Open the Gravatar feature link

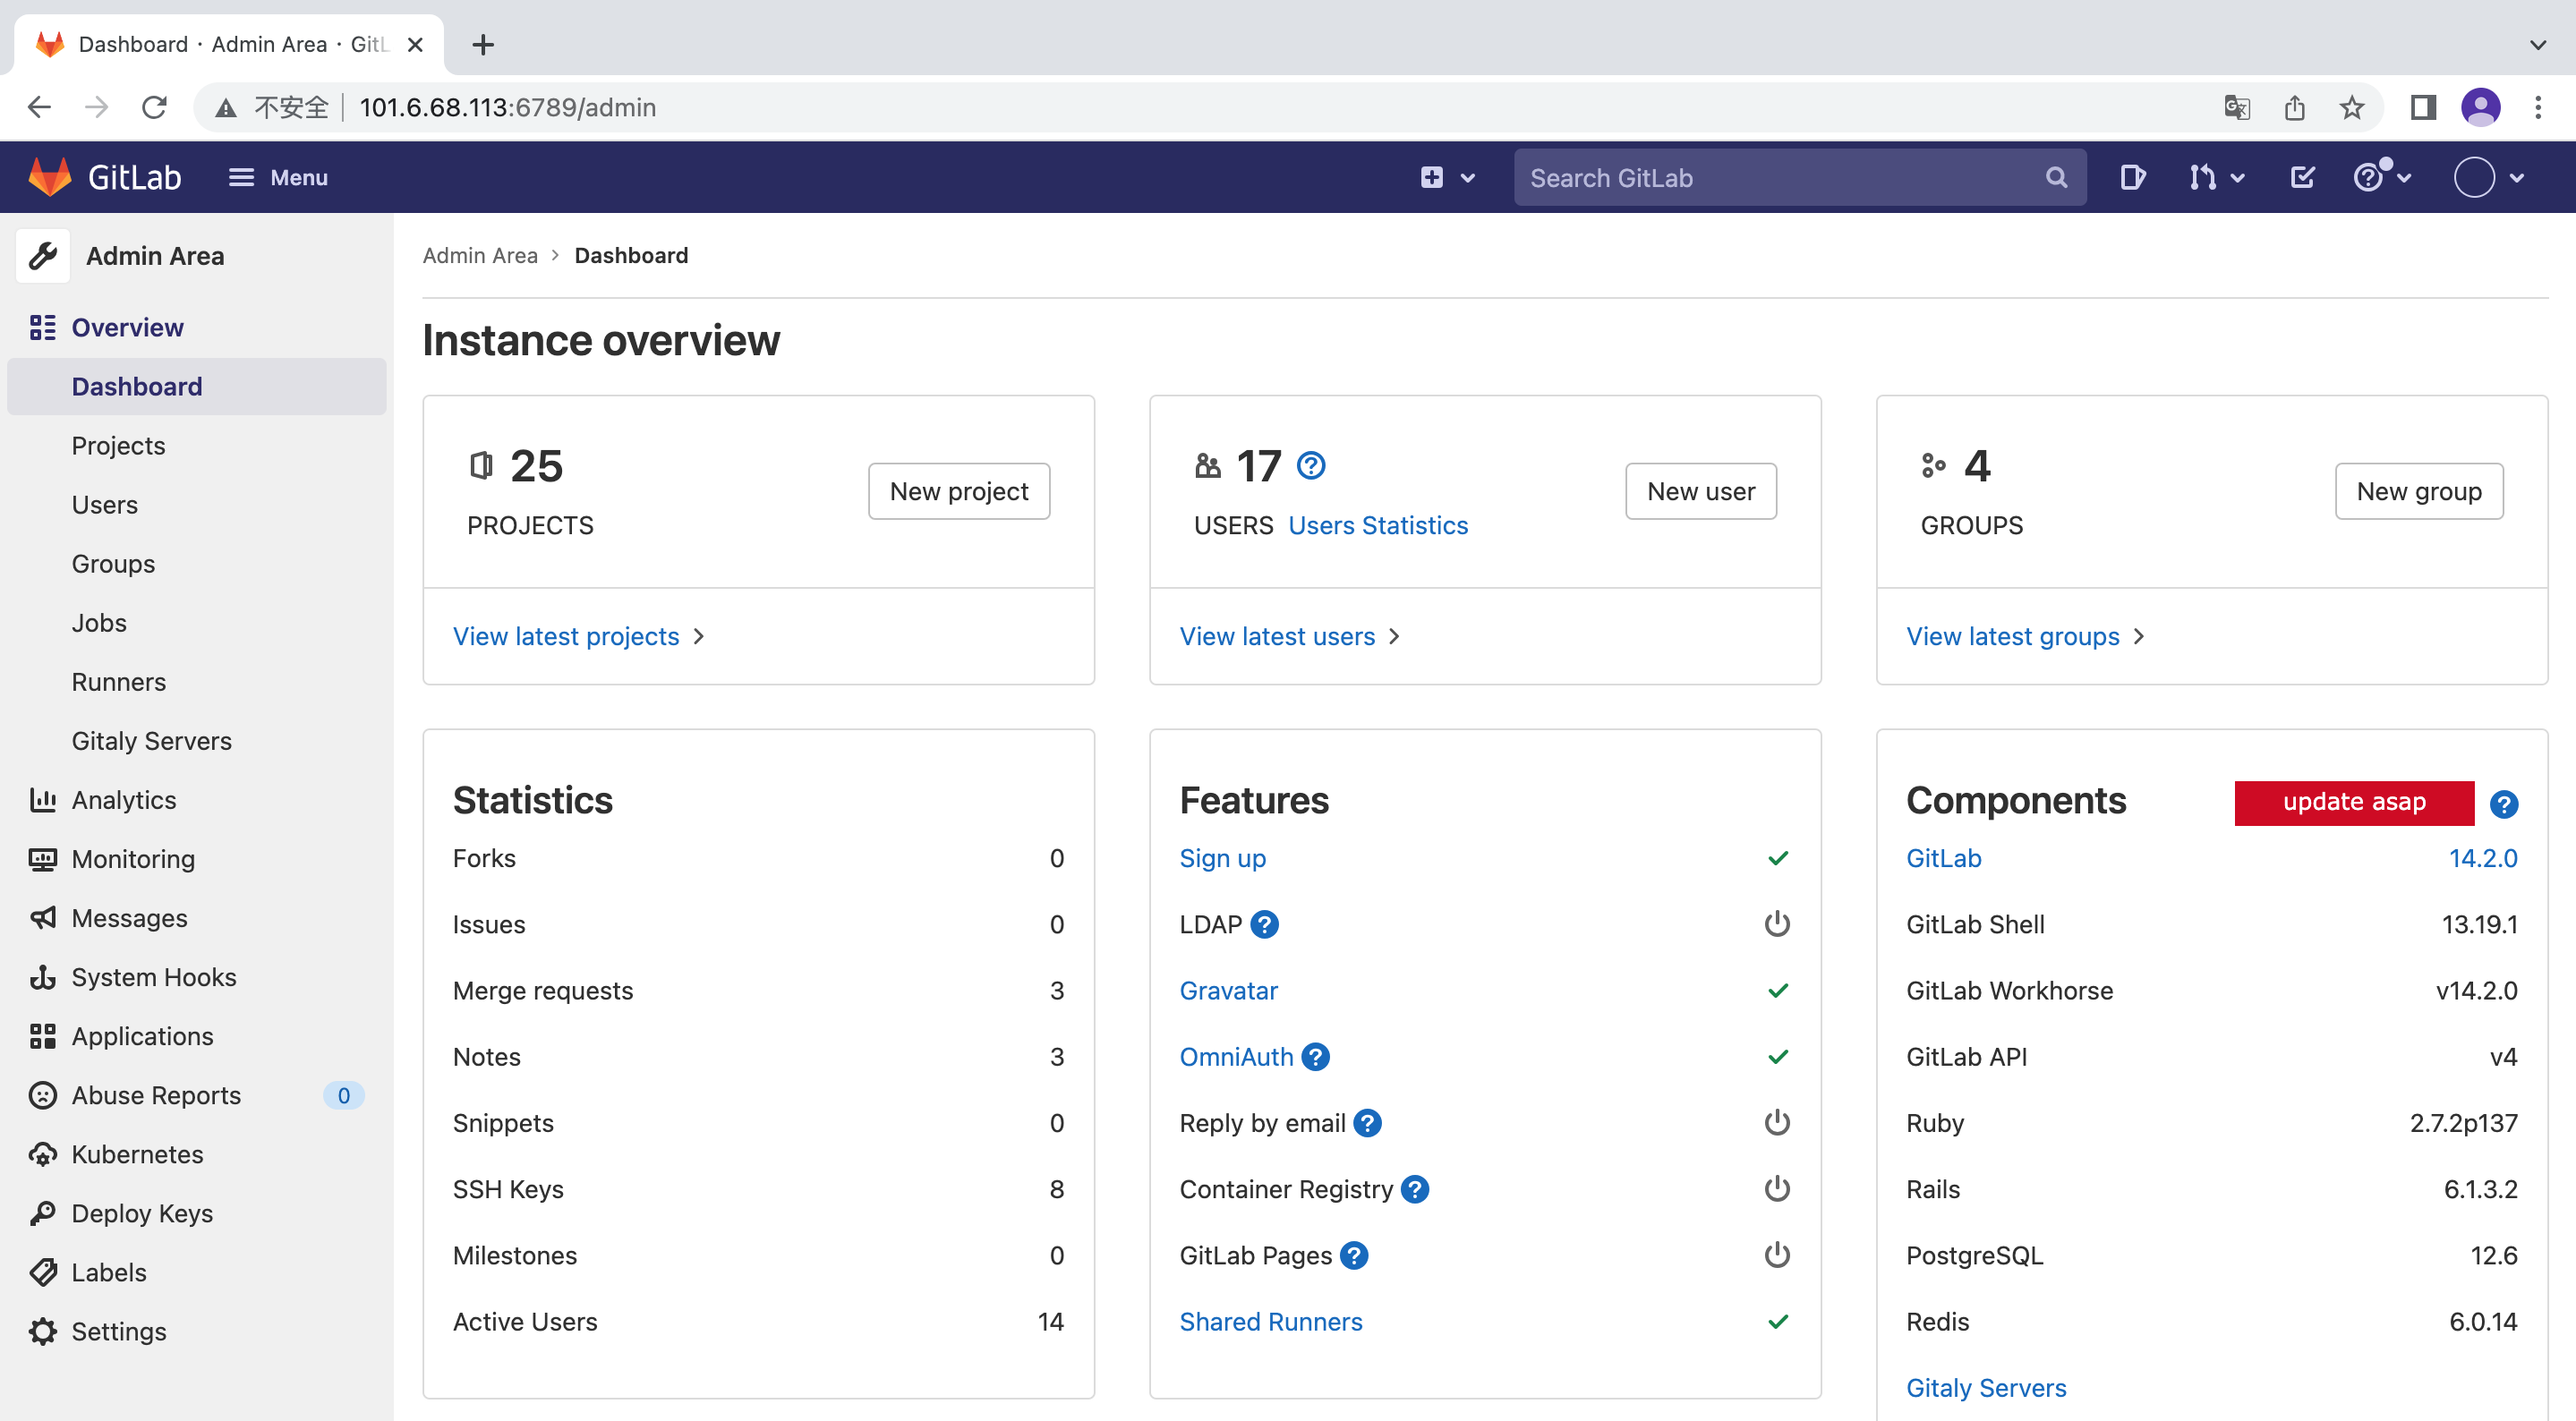pos(1228,990)
